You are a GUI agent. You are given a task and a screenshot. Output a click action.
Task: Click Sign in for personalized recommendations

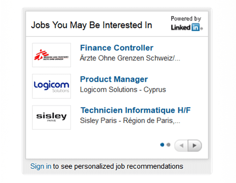[41, 166]
